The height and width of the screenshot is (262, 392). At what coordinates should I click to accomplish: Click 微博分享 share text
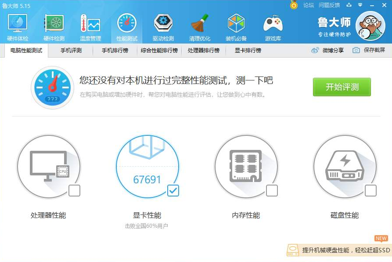[x=333, y=50]
